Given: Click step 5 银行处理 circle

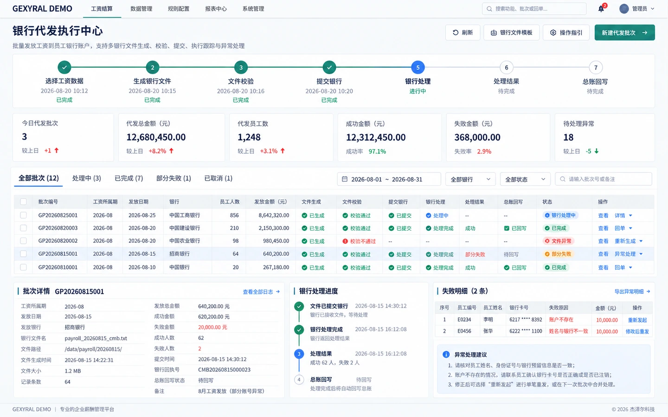Looking at the screenshot, I should click(x=417, y=67).
